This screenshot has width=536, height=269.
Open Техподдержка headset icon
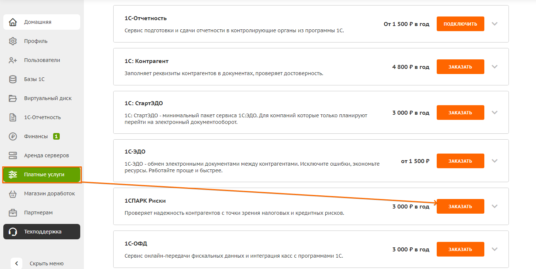click(13, 232)
